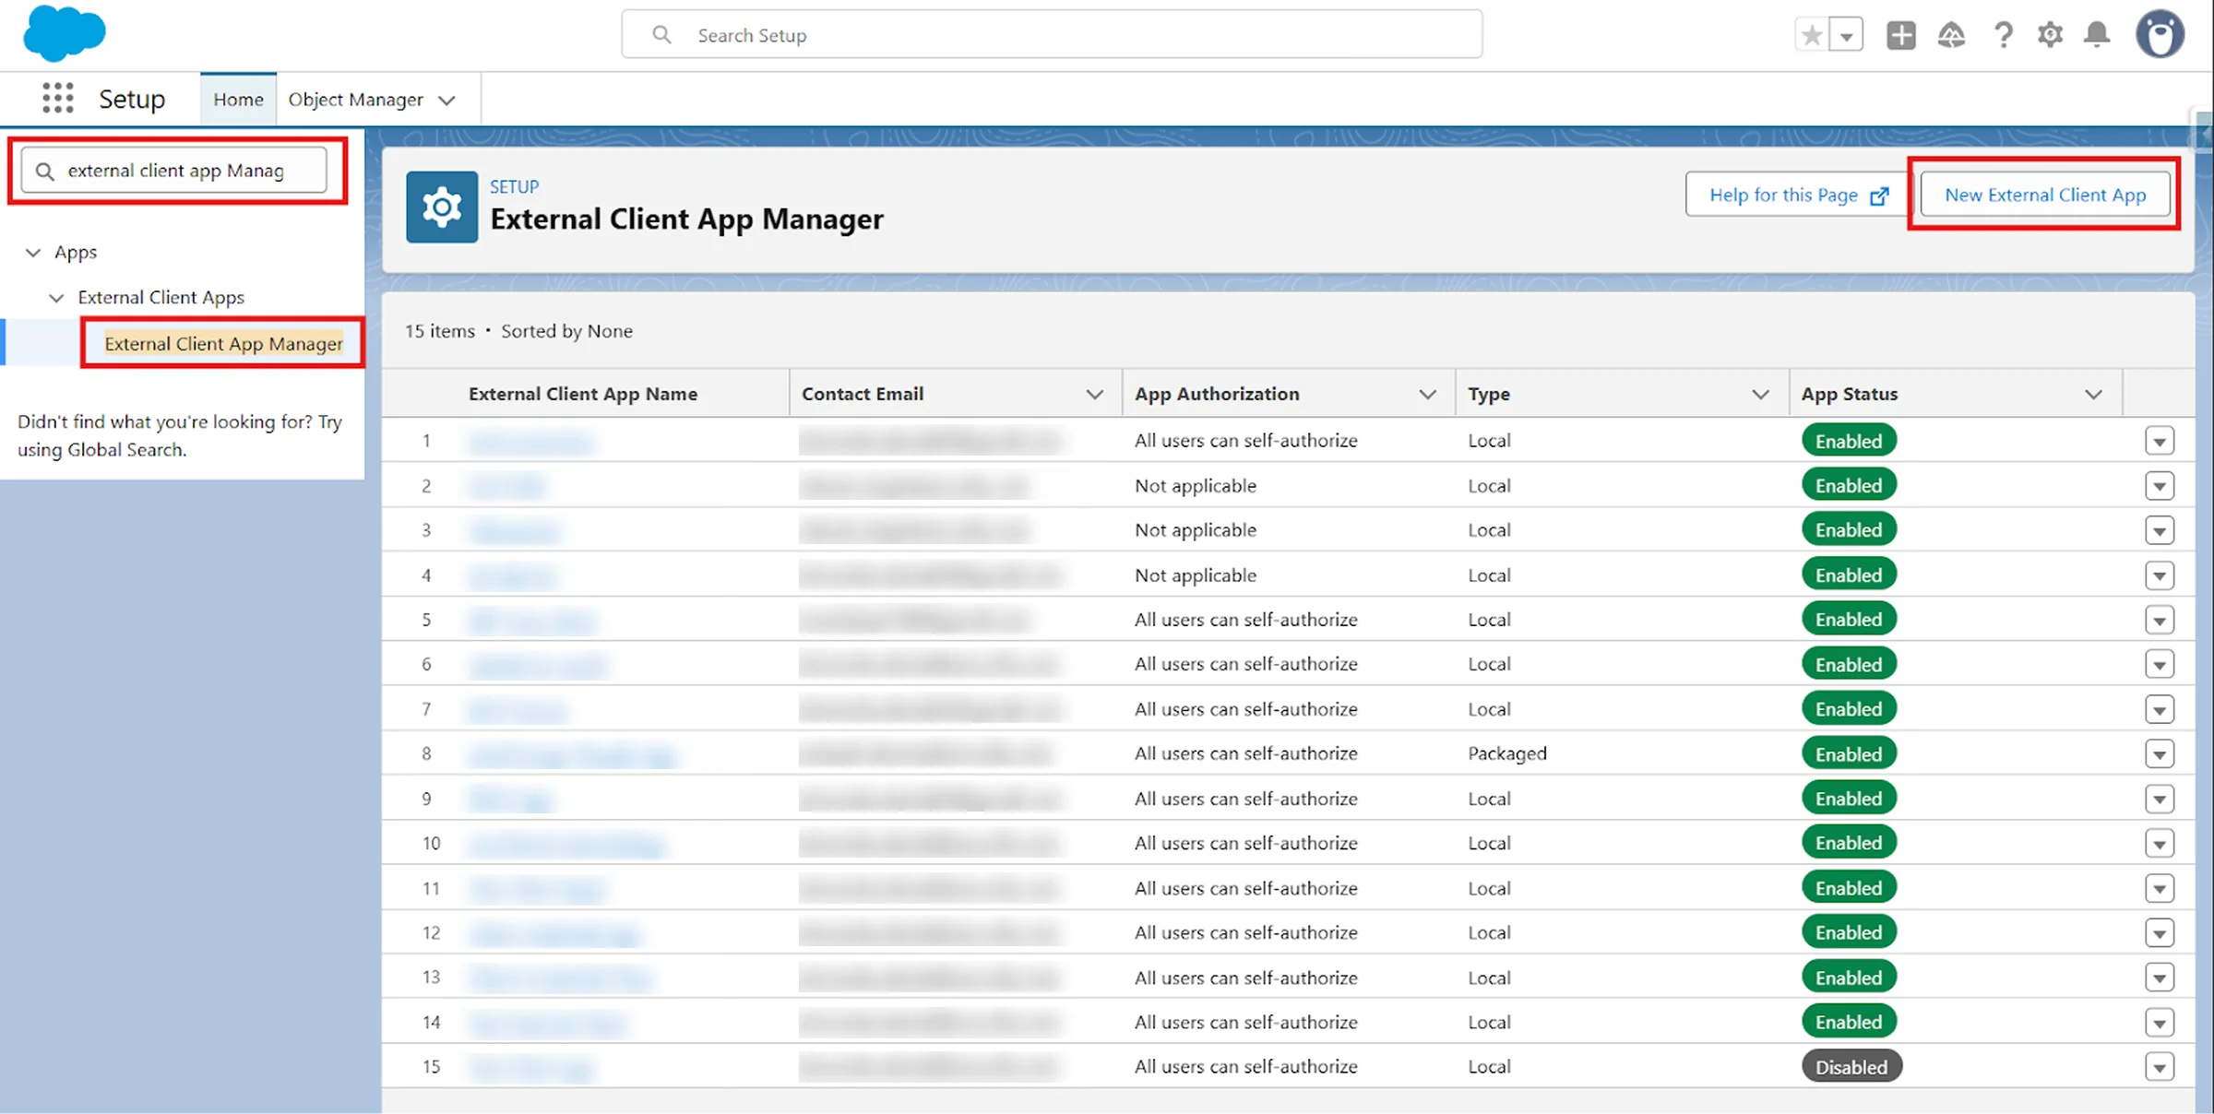Click the 'Sorted by None' text

coord(566,331)
